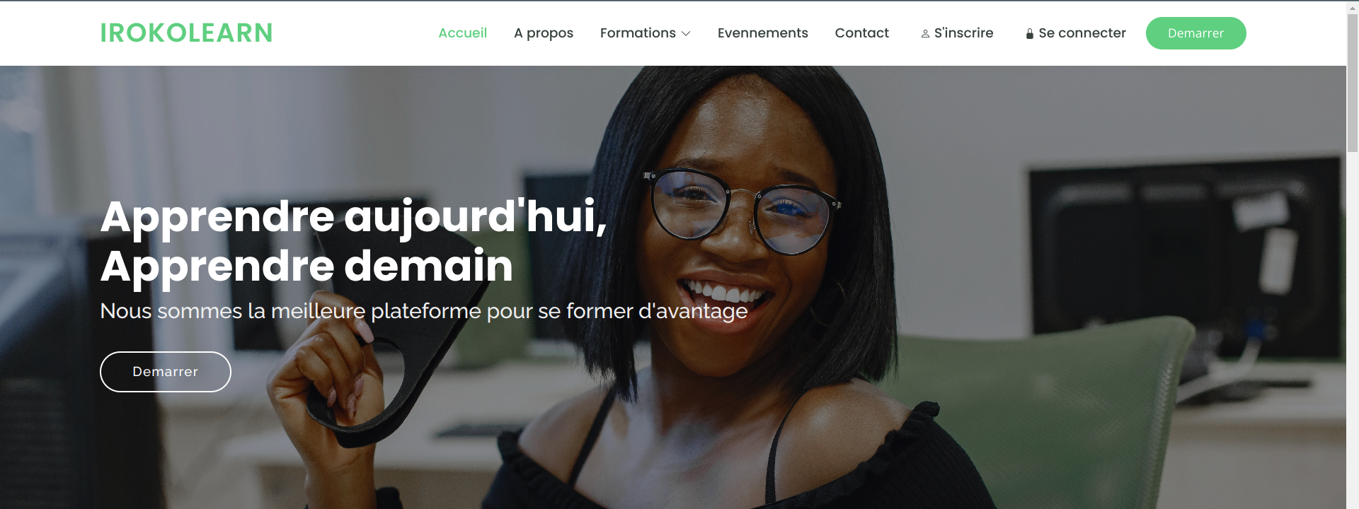
Task: Click the IROKOLEARN logo
Action: (x=186, y=33)
